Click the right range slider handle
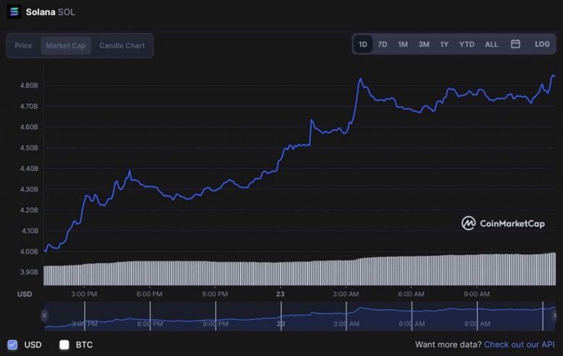 click(554, 315)
